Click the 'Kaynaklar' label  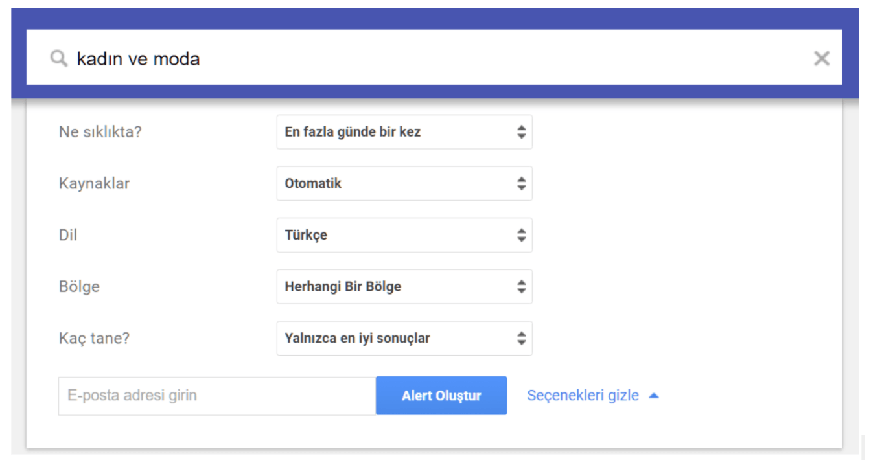[94, 183]
